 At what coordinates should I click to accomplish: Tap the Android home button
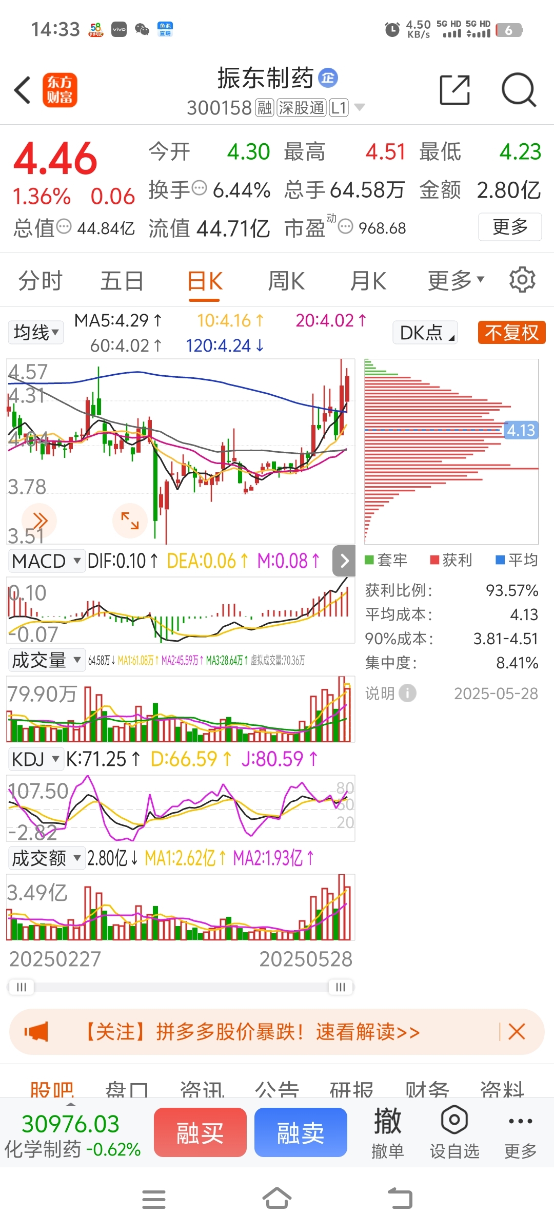pyautogui.click(x=277, y=1199)
